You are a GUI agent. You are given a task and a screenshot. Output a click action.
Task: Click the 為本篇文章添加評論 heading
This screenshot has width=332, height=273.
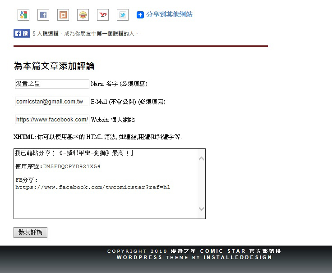click(54, 66)
